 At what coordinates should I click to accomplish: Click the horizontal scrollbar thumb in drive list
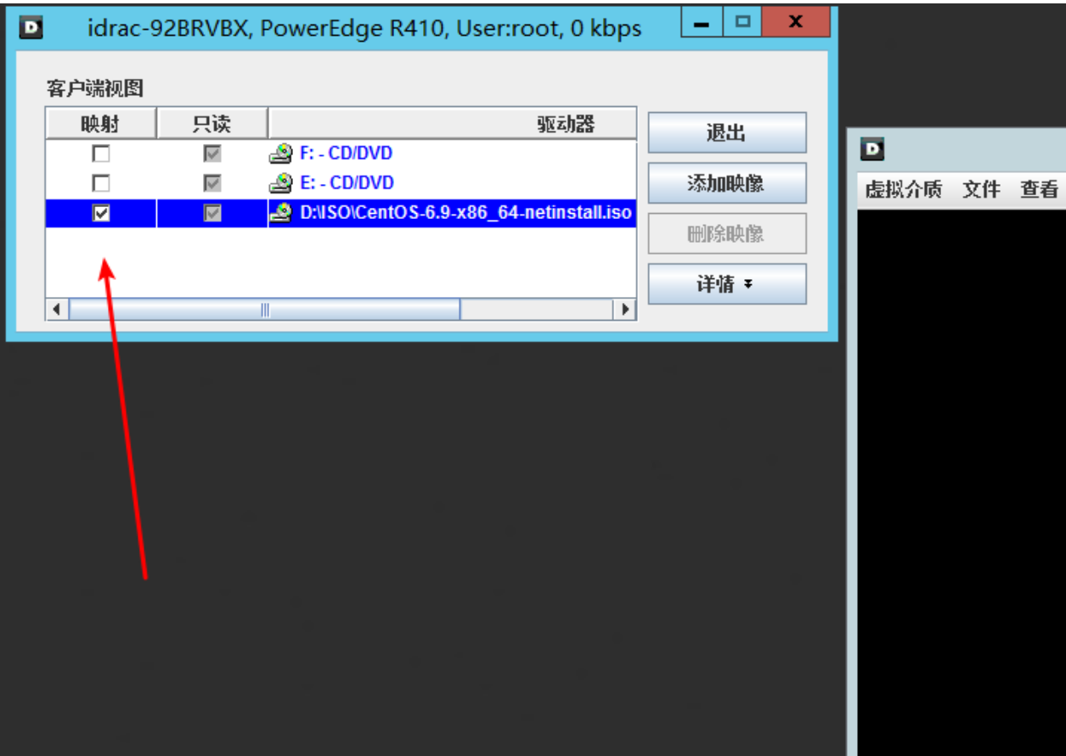click(x=264, y=310)
